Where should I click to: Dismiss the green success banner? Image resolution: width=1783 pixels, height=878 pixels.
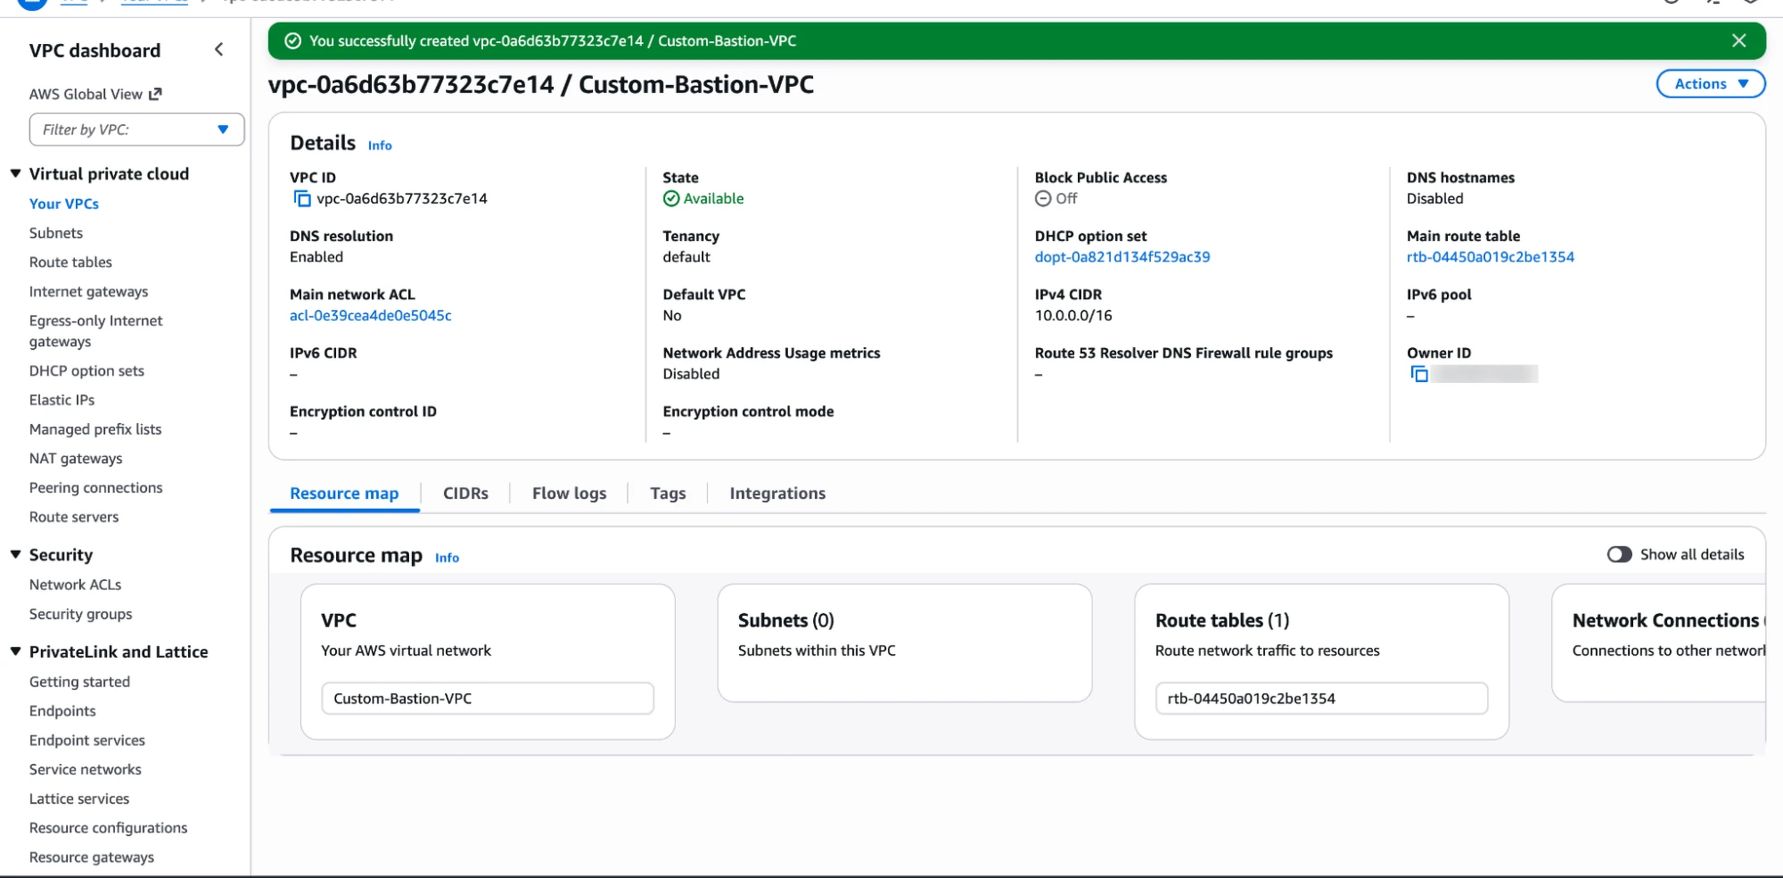1738,41
